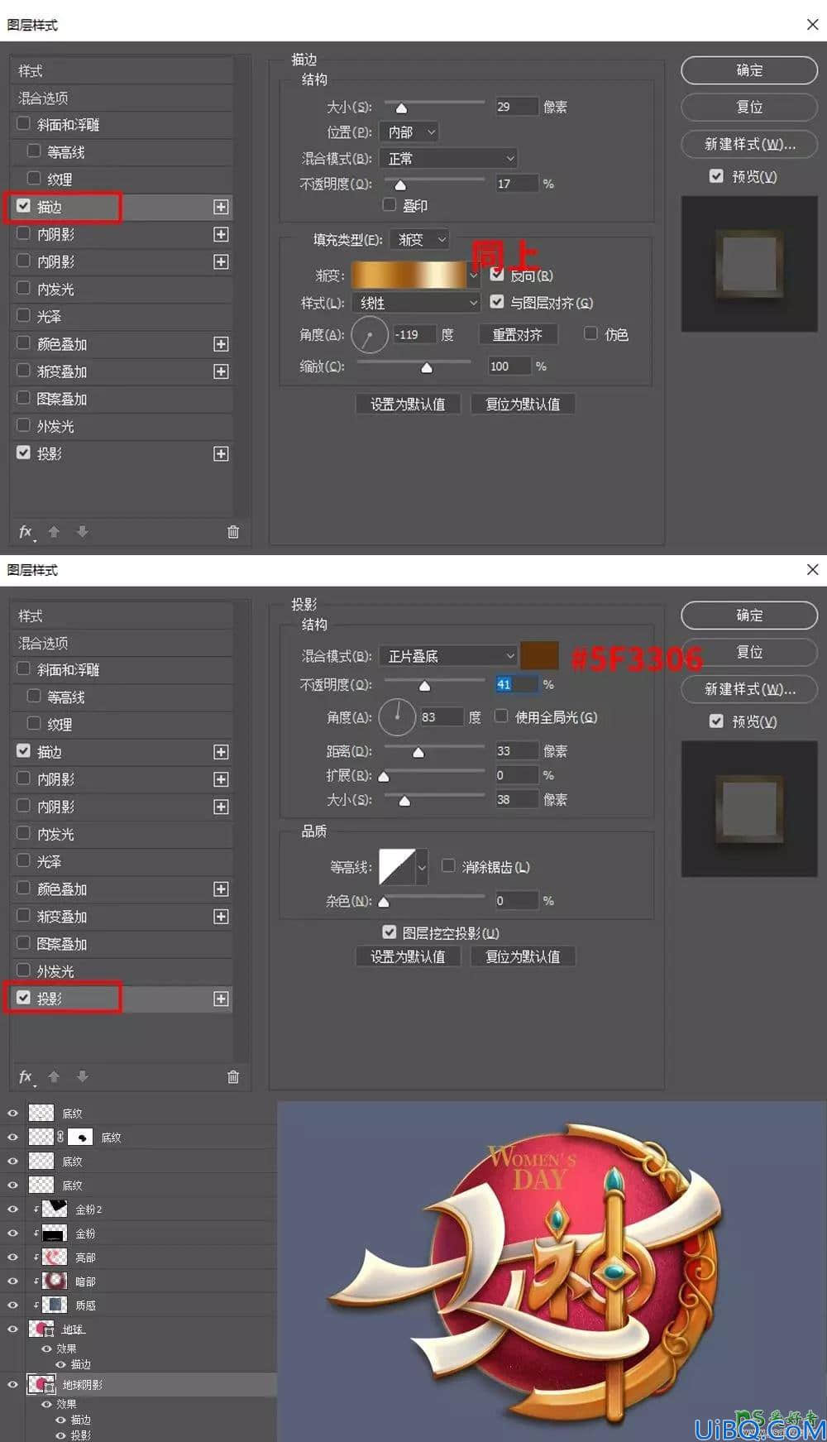Screen dimensions: 827x1442
Task: Select 内发光 in the stroke-settings dialog's style list
Action: point(55,290)
